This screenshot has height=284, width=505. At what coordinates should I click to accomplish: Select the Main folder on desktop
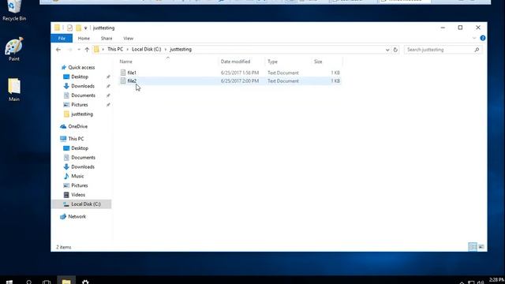pos(14,90)
